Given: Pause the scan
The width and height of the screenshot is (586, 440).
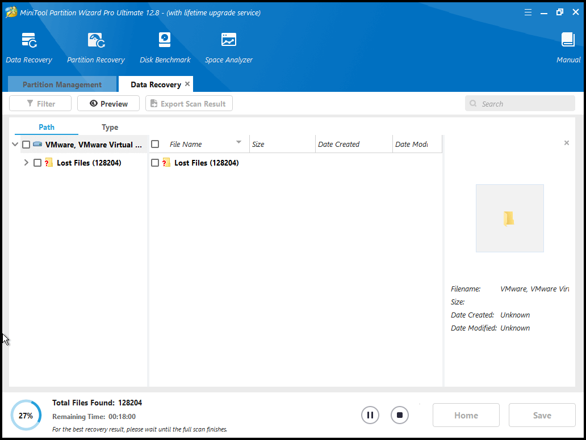Looking at the screenshot, I should [x=370, y=415].
